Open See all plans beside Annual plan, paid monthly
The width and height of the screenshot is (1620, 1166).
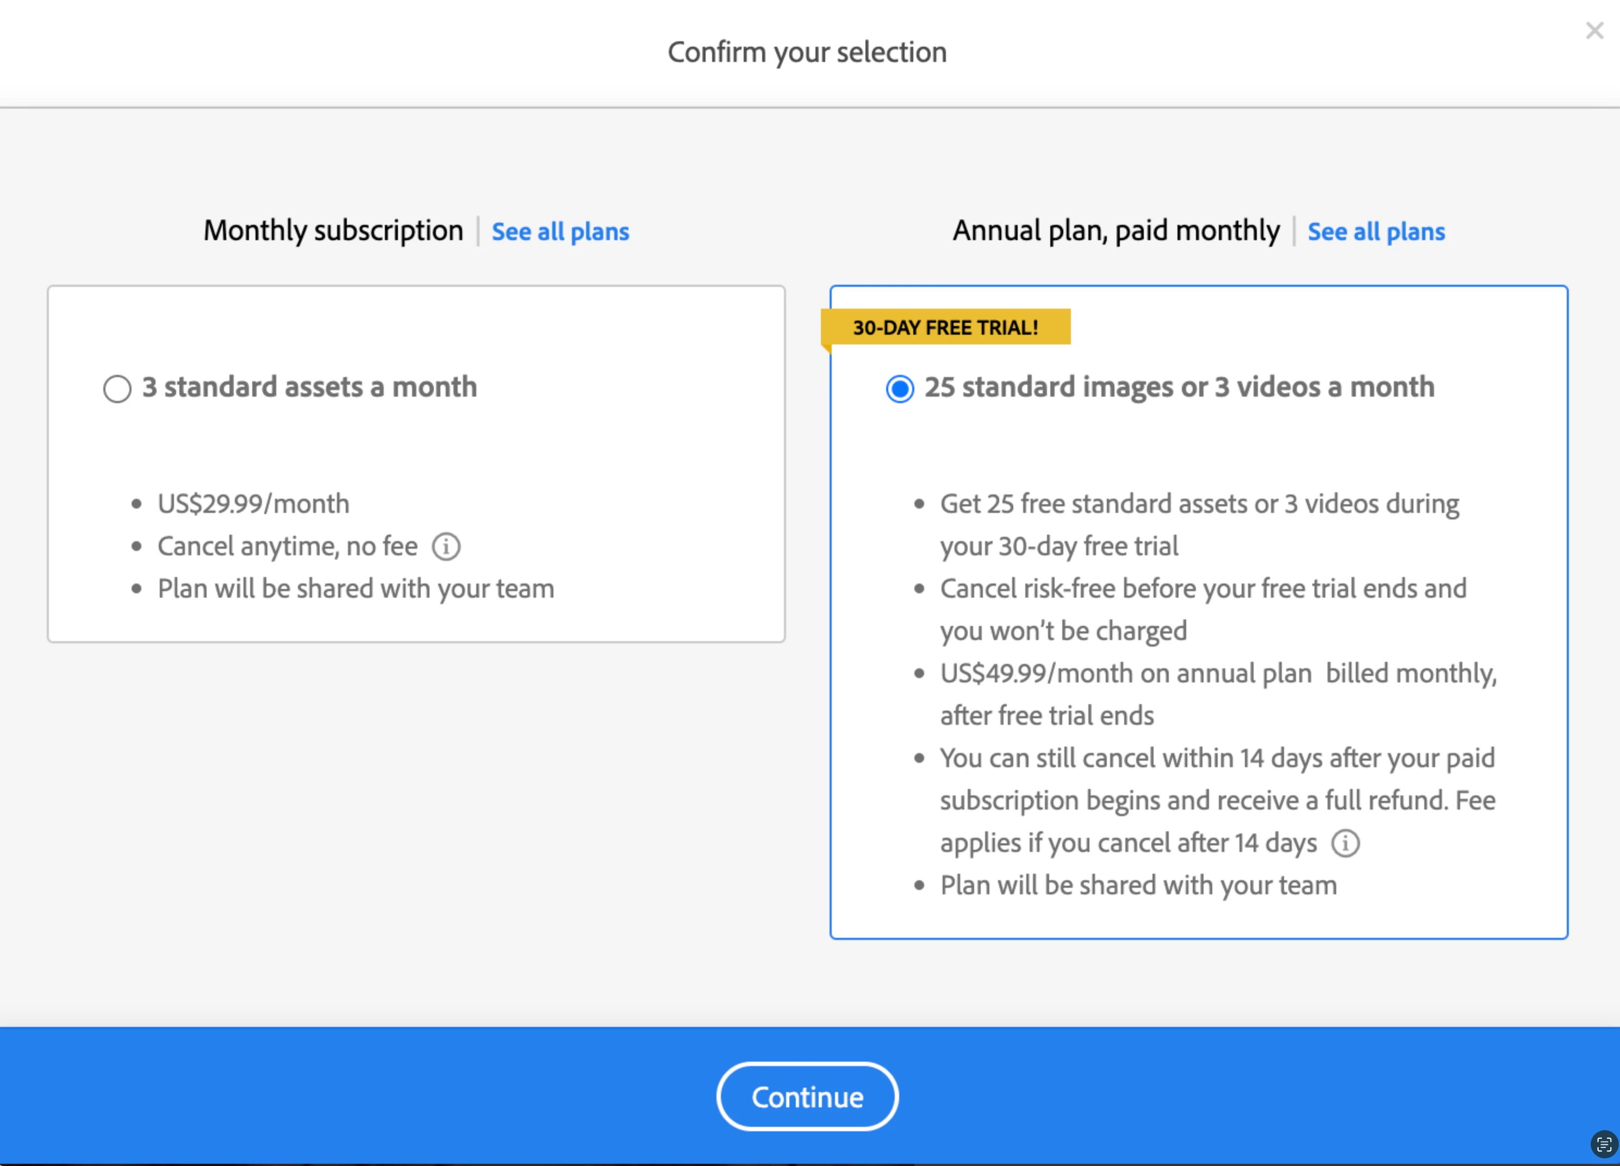[x=1376, y=232]
